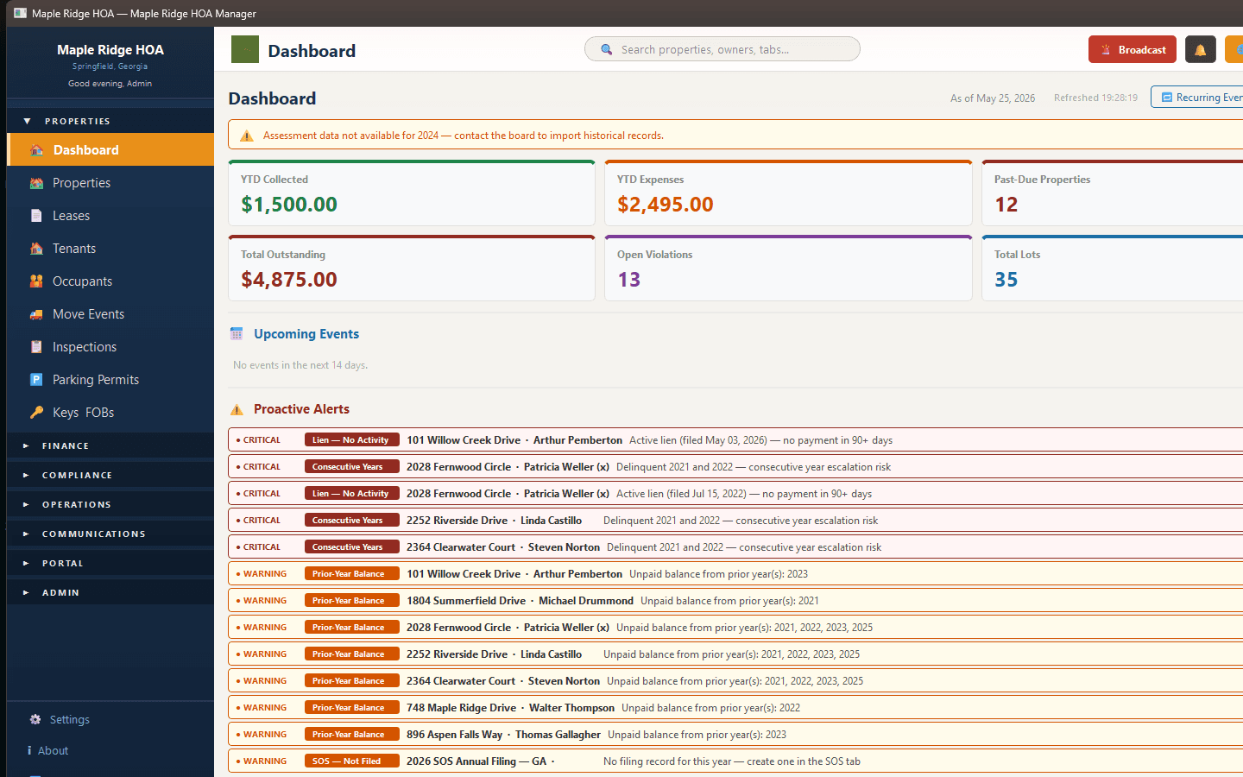The image size is (1243, 777).
Task: Click the Keys FOBs key icon
Action: click(36, 413)
